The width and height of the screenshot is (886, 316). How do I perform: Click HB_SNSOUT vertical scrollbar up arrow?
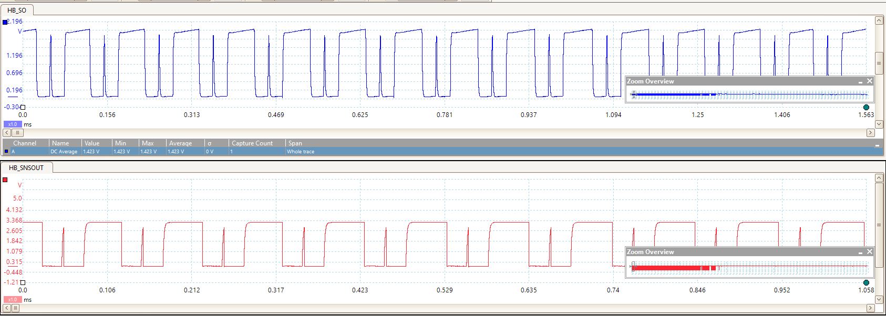[x=879, y=178]
